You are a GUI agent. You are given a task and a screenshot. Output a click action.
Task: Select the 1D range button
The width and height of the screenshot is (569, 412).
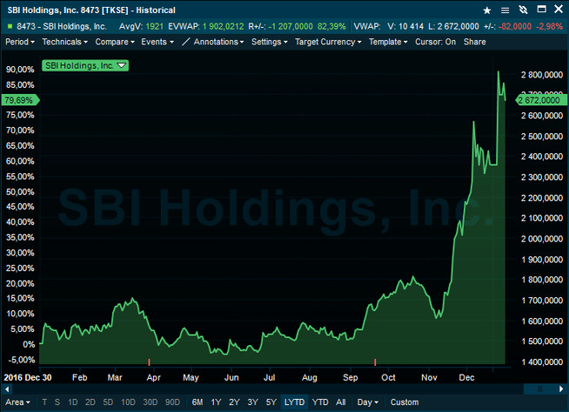73,402
